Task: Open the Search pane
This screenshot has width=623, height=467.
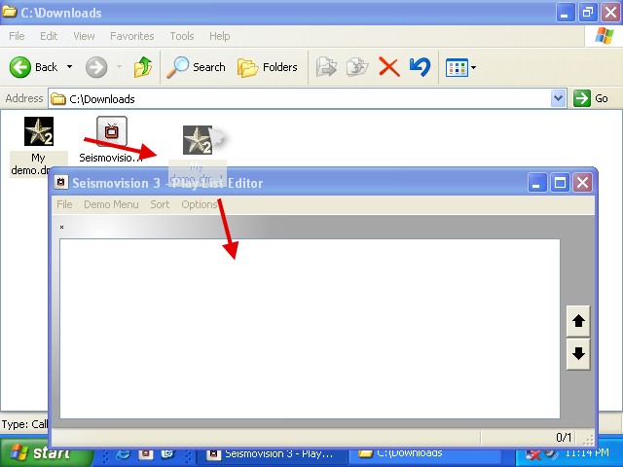Action: click(196, 67)
